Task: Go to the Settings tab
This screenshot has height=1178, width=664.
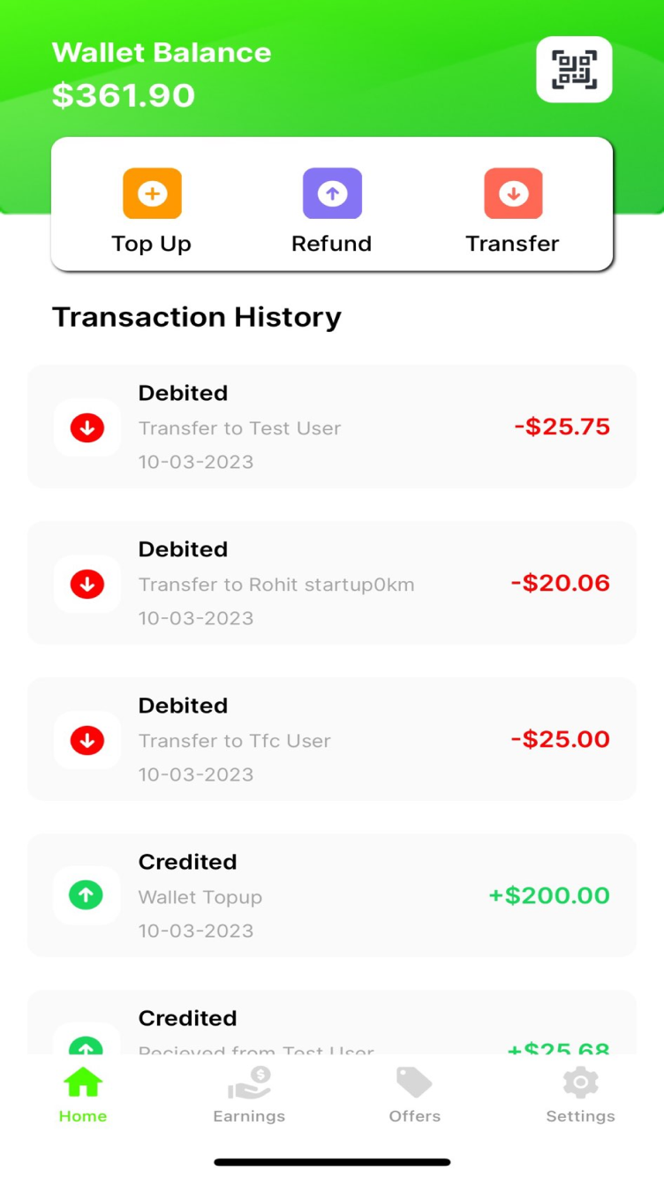Action: pyautogui.click(x=580, y=1095)
